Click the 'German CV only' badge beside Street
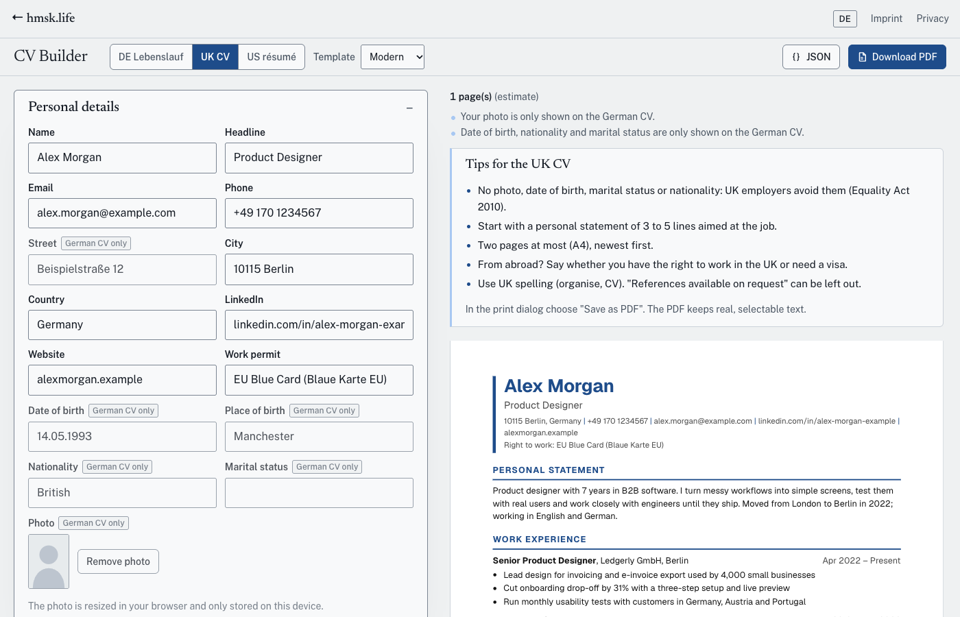 pyautogui.click(x=96, y=243)
